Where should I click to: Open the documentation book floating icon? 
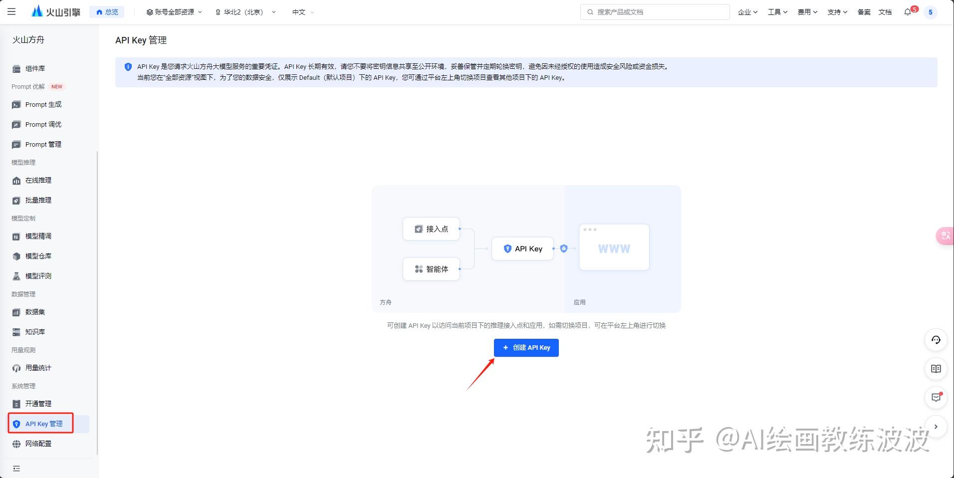pos(936,369)
